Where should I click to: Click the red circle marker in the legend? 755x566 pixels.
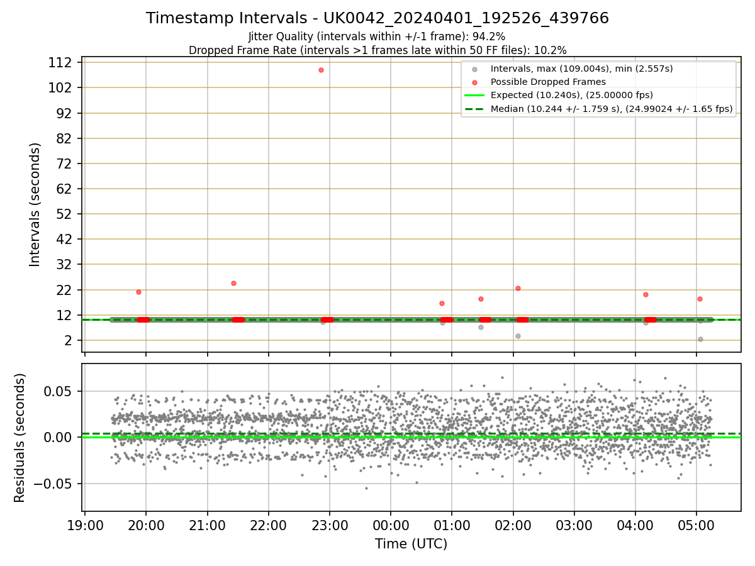(475, 82)
